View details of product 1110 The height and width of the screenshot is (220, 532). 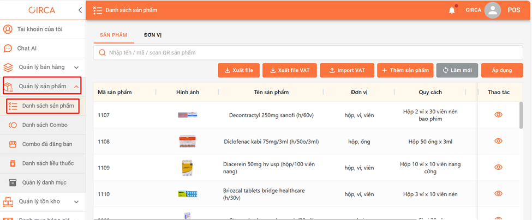coord(498,194)
